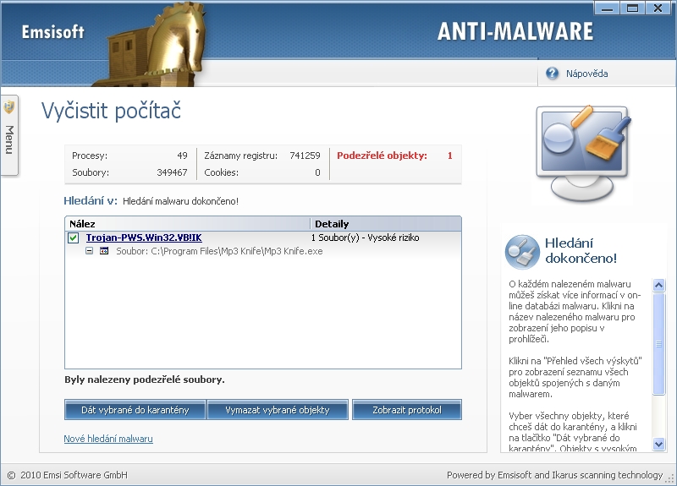The width and height of the screenshot is (677, 486).
Task: Click the Emsisoft brand logo text
Action: pos(52,32)
